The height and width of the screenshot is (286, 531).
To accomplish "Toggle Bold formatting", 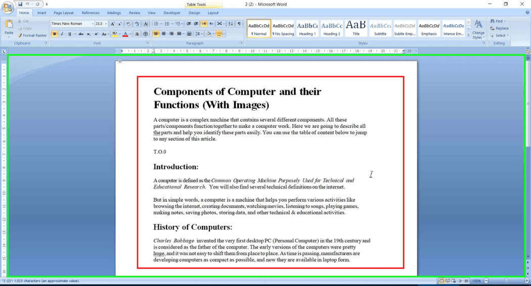I will coord(54,34).
